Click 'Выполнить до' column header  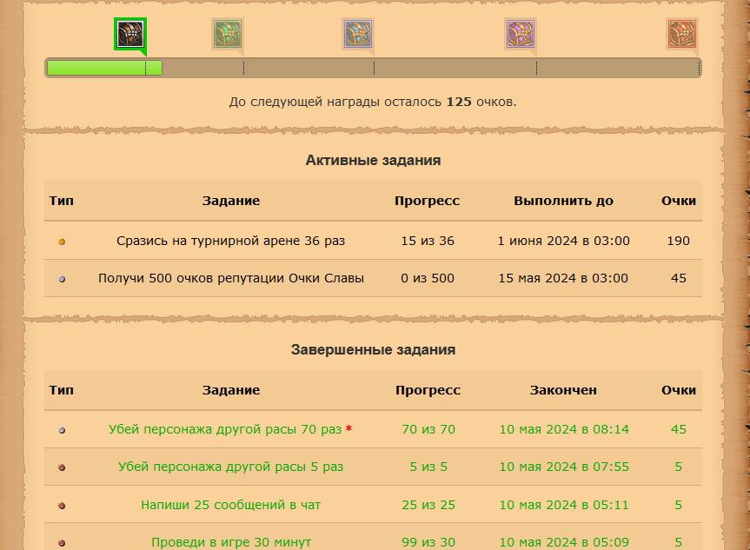pyautogui.click(x=563, y=201)
